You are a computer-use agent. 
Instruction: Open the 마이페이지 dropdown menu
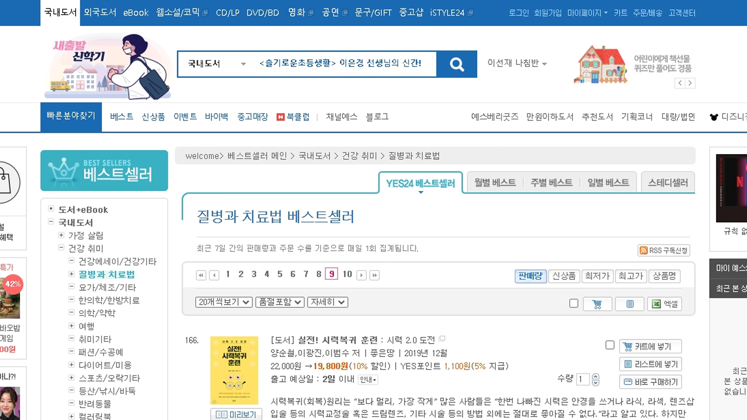point(587,13)
